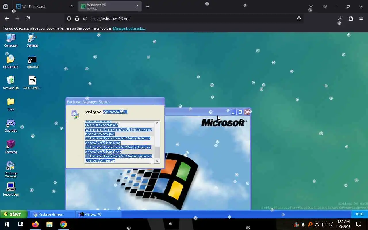Open the Documents folder icon

click(11, 62)
